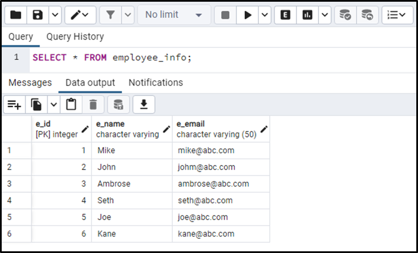Select the Data output tab

[x=90, y=82]
